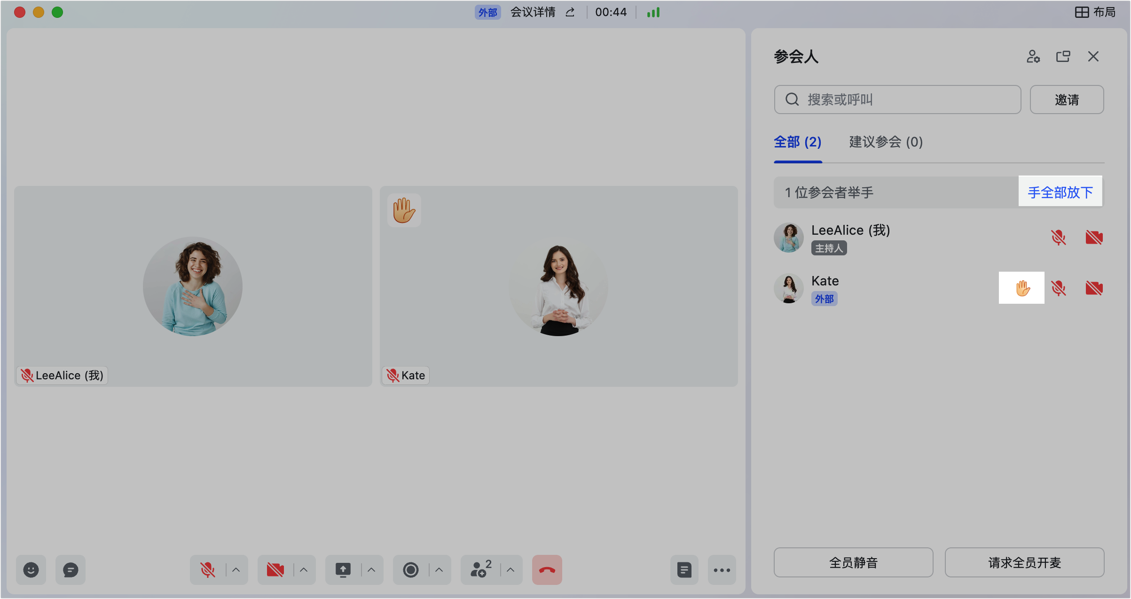Click the 外部 tag in title bar

487,12
